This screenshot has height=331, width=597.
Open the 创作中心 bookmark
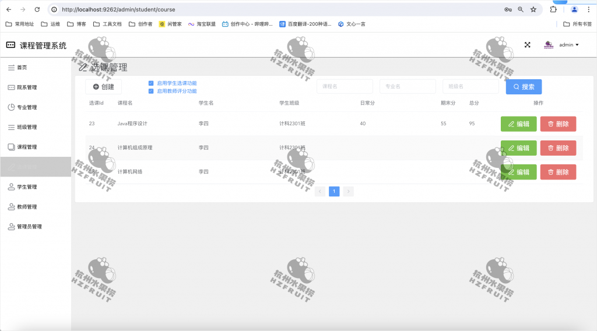pyautogui.click(x=247, y=24)
